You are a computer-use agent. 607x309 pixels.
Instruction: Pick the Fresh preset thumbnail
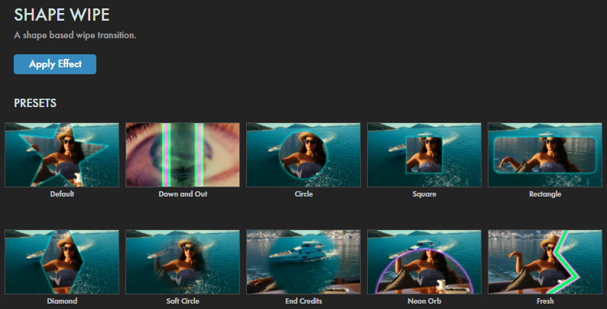545,262
